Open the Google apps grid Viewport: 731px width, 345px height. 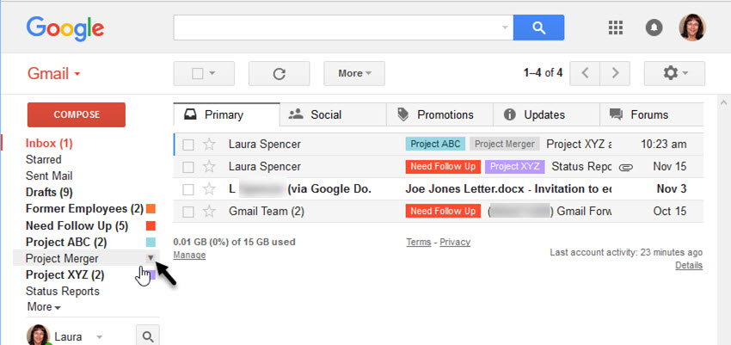[x=615, y=28]
